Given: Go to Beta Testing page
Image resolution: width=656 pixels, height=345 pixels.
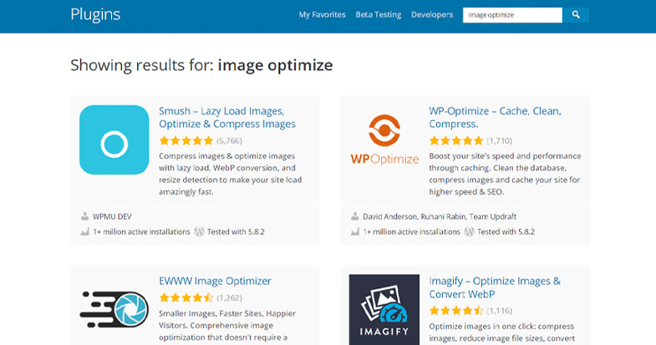Looking at the screenshot, I should [379, 15].
